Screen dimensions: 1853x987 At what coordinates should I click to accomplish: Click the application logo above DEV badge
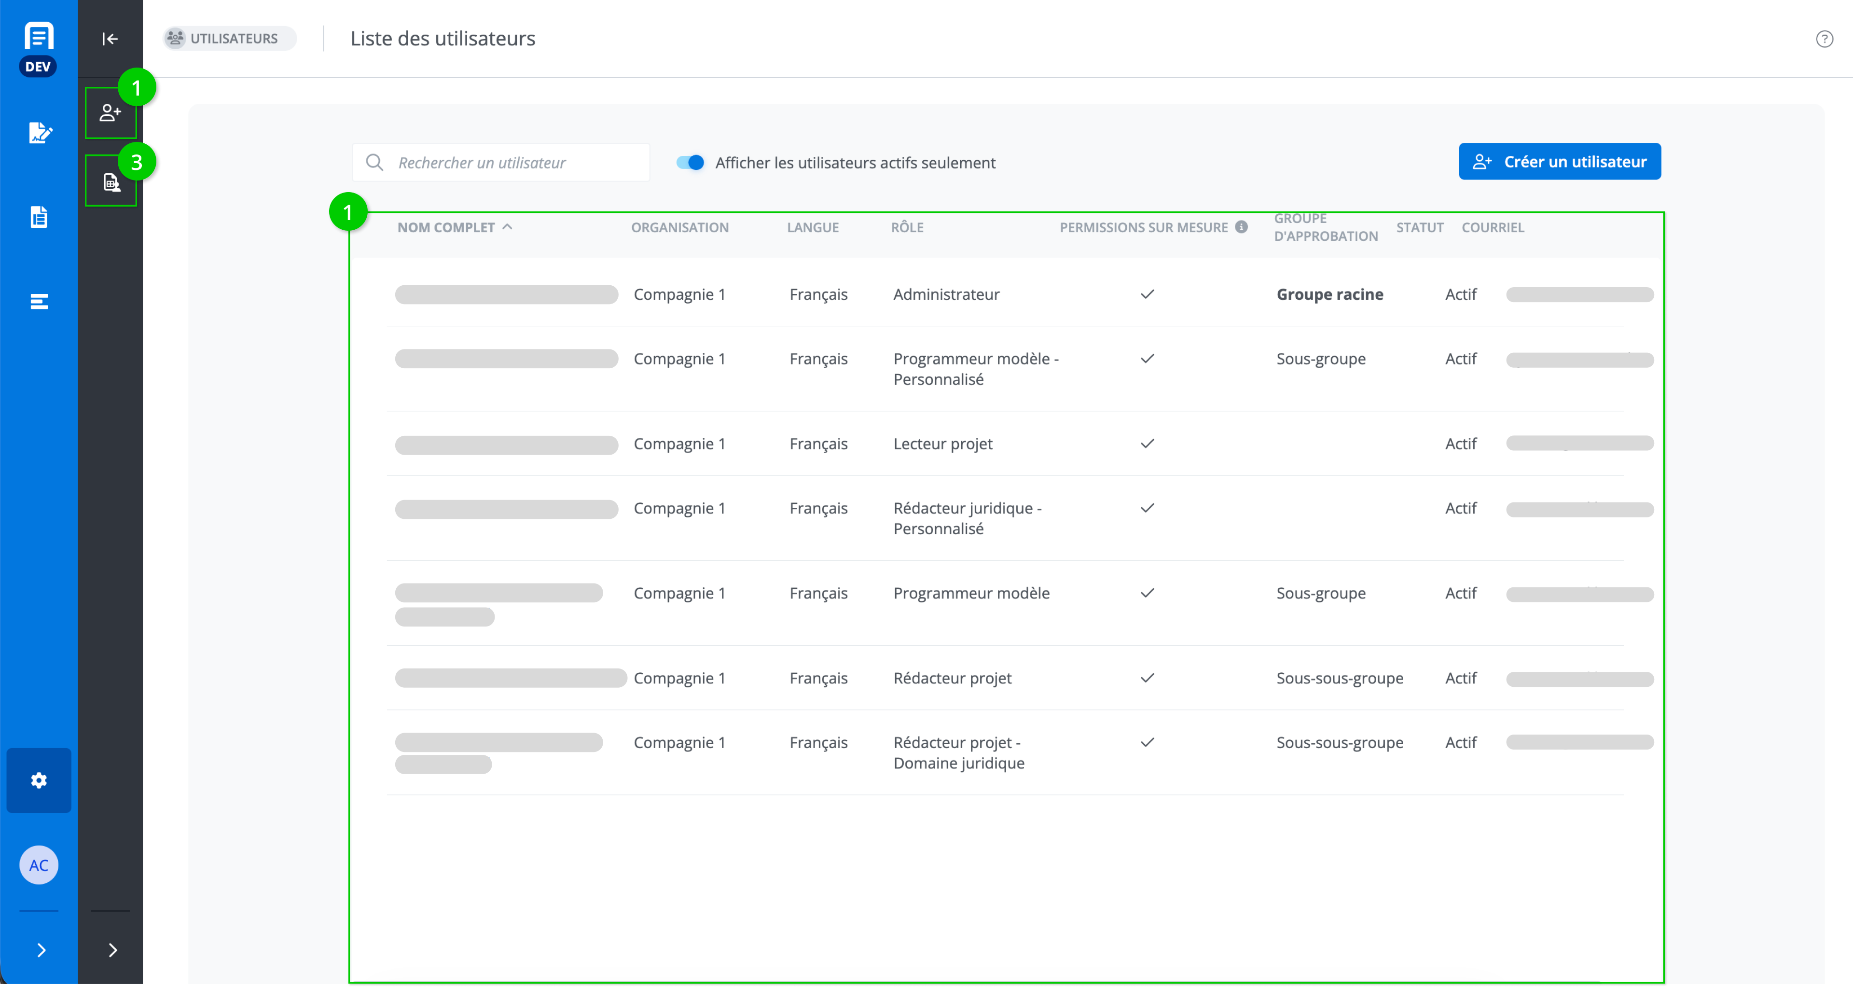[x=39, y=36]
